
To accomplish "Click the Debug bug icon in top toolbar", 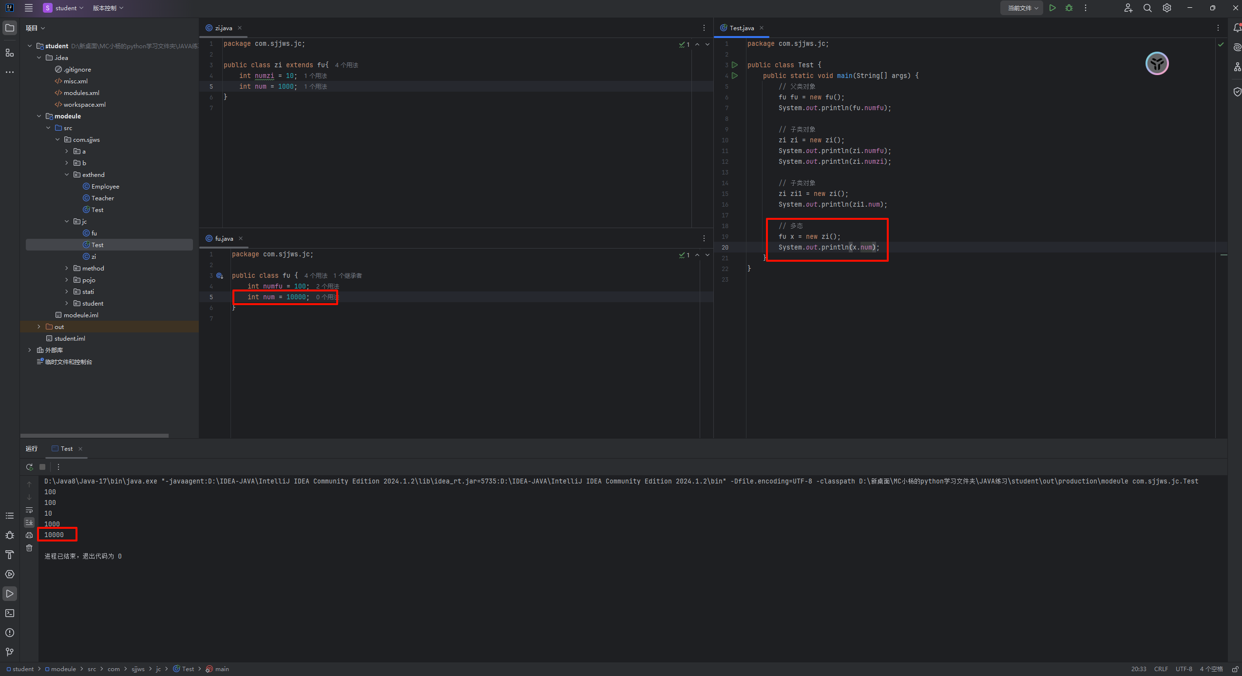I will 1069,8.
